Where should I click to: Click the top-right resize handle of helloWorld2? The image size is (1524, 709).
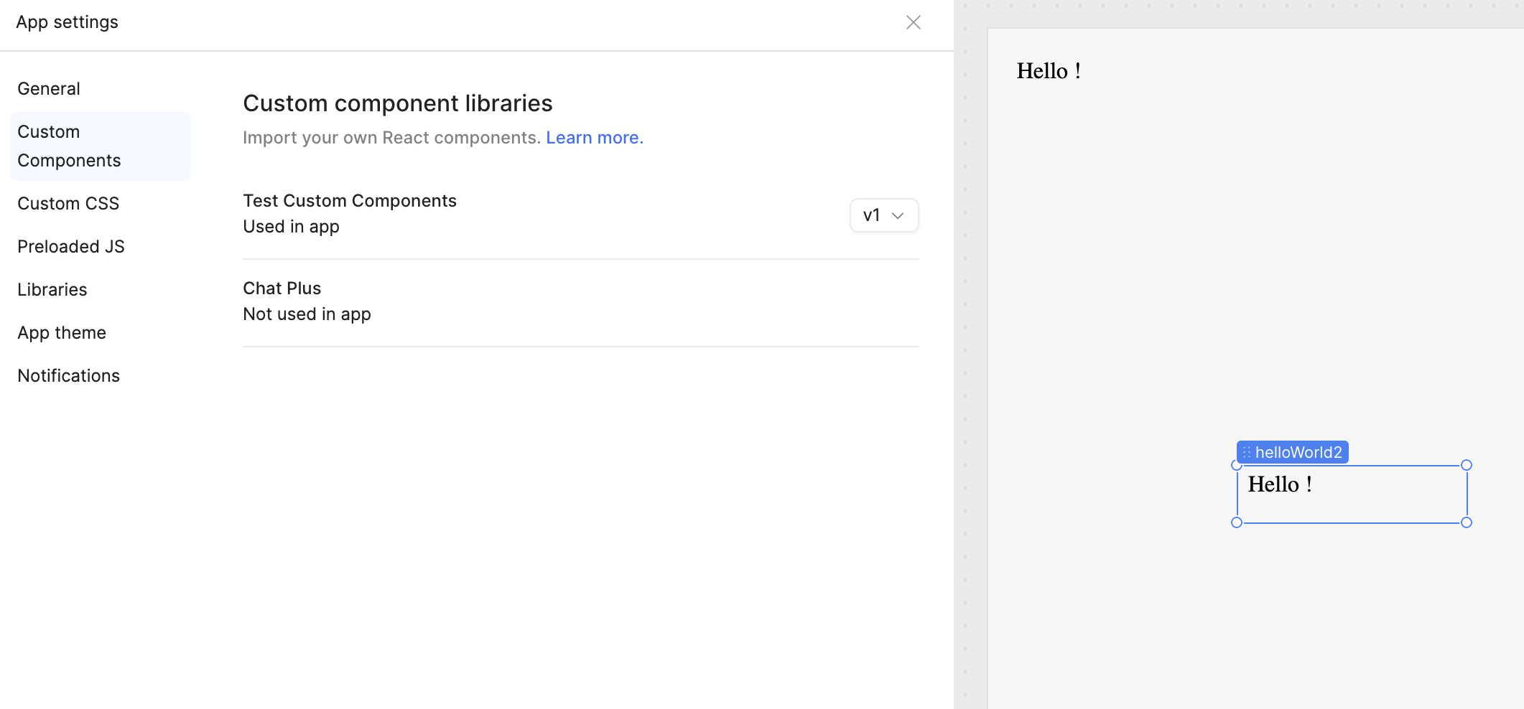coord(1467,465)
